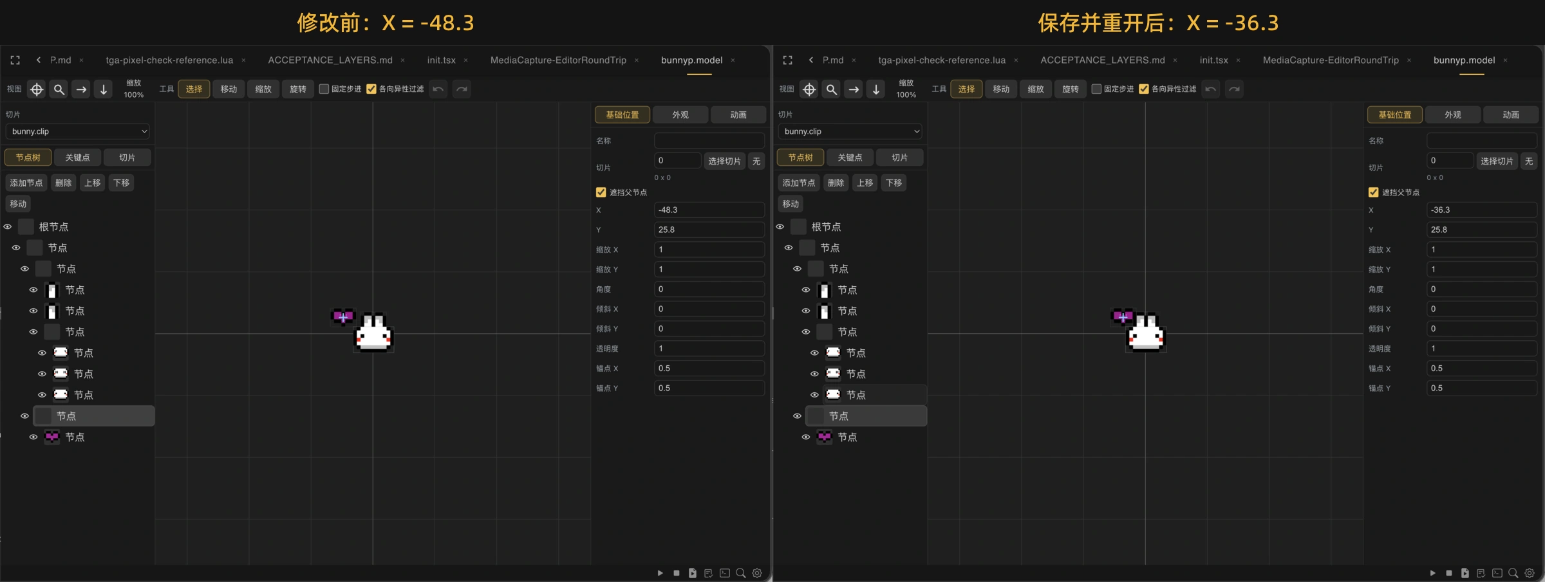Open init.tsx tab in left panel
The width and height of the screenshot is (1545, 582).
coord(441,60)
